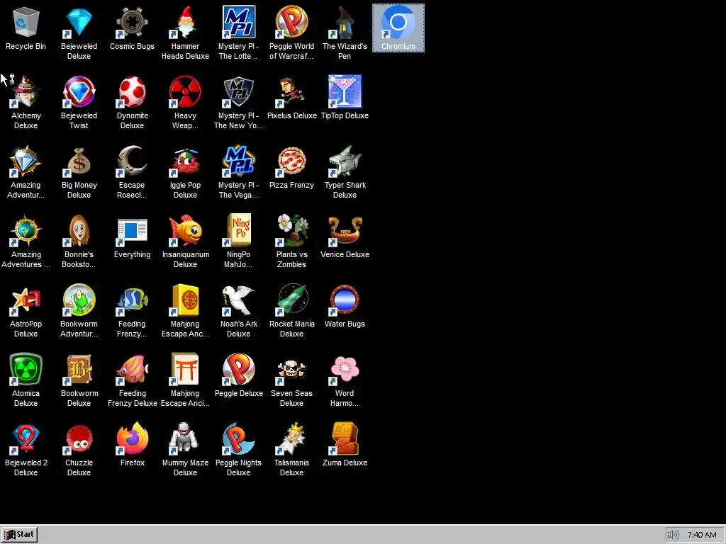Select Mahjong Escape yellow tile icon
Screen dimensions: 726x544
[185, 300]
